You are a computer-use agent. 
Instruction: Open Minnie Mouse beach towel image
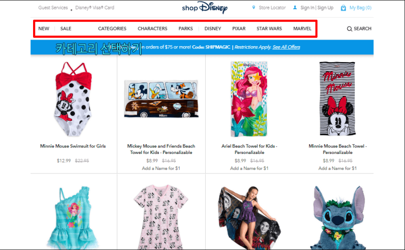[x=337, y=98]
